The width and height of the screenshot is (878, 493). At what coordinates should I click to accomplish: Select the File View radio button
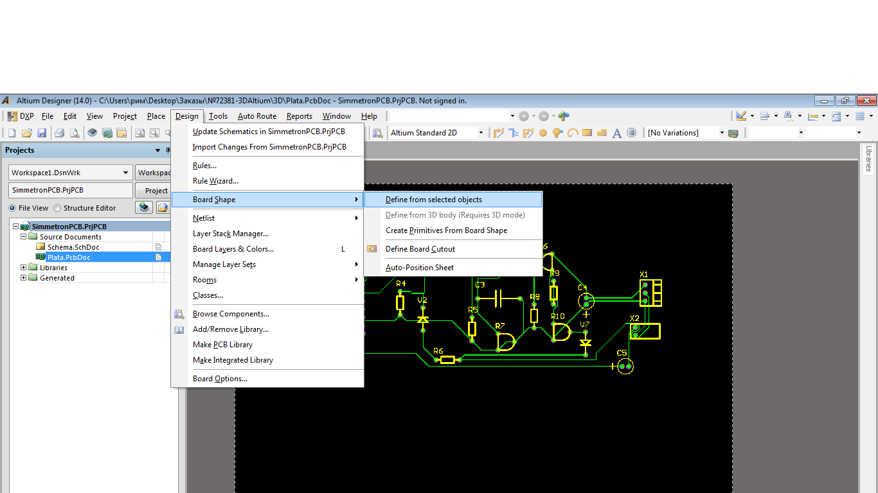coord(13,208)
